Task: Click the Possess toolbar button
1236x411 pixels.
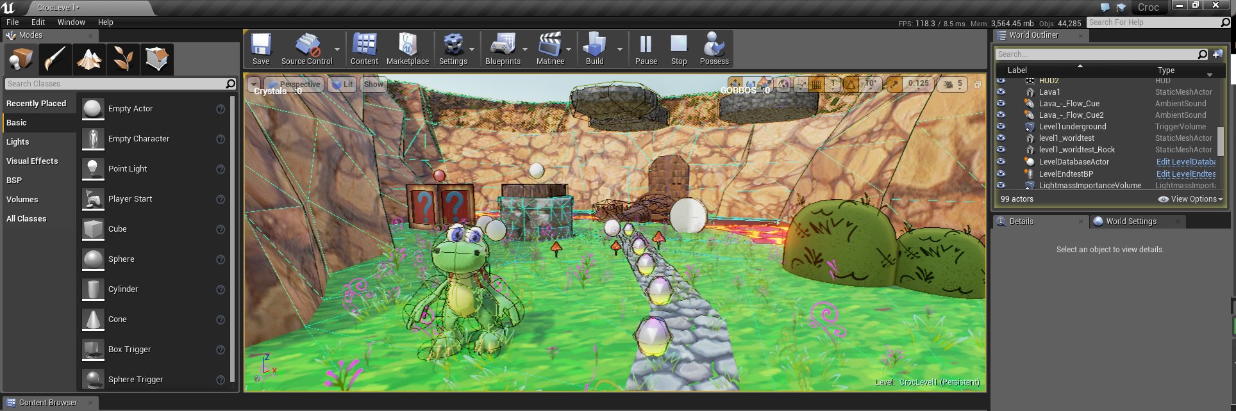Action: point(714,49)
